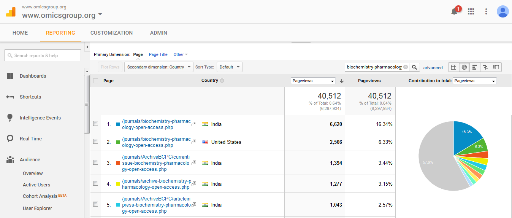512x218 pixels.
Task: Set primary dimension to Page Title
Action: pos(158,55)
